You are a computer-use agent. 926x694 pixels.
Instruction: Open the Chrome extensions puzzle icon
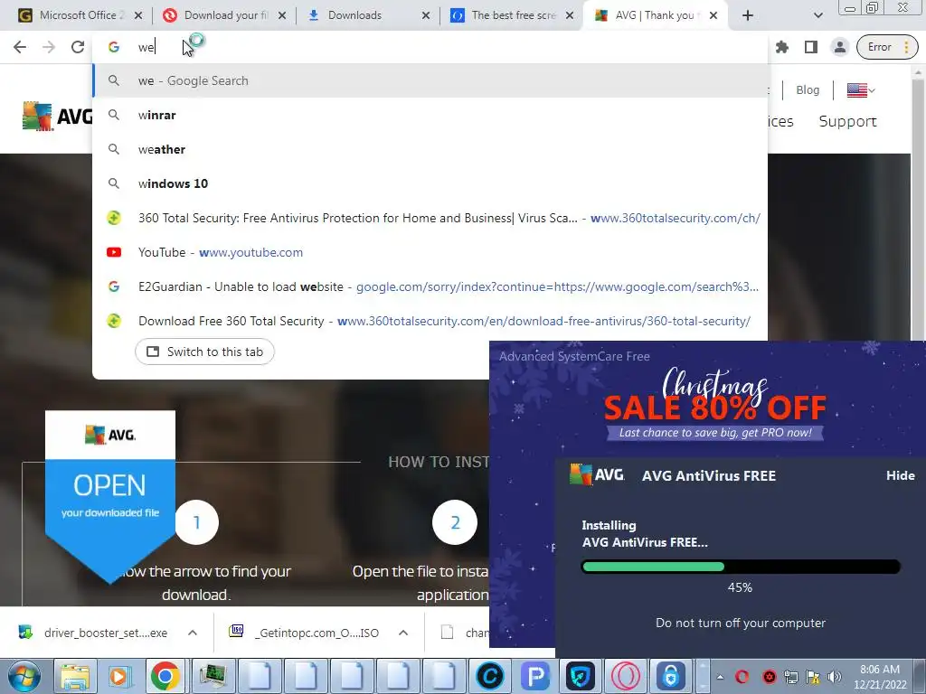click(x=782, y=47)
